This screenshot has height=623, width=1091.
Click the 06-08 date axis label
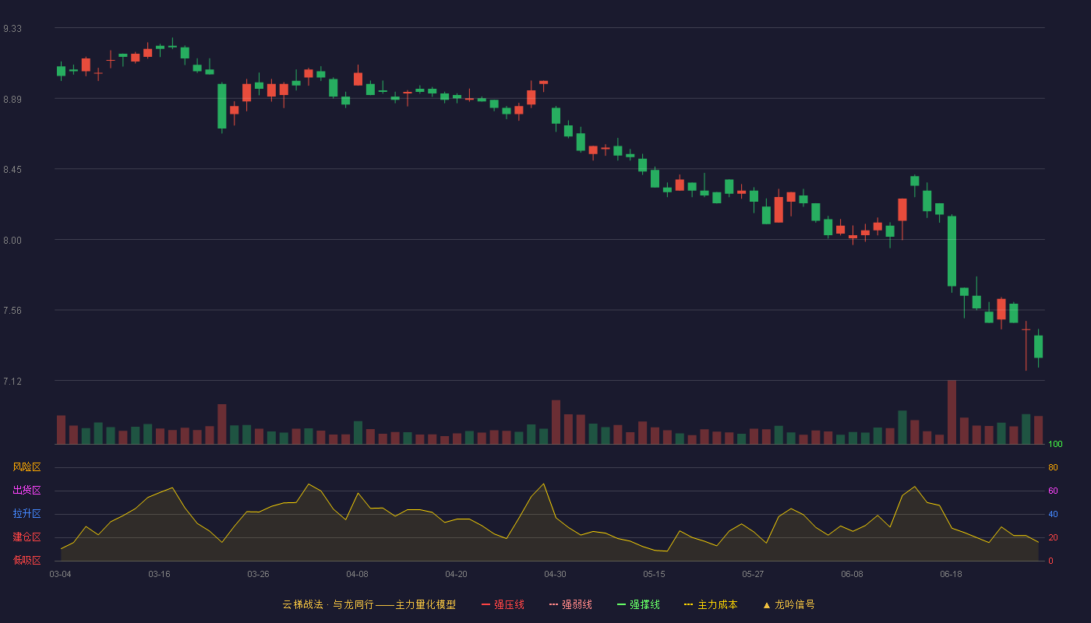[x=852, y=574]
